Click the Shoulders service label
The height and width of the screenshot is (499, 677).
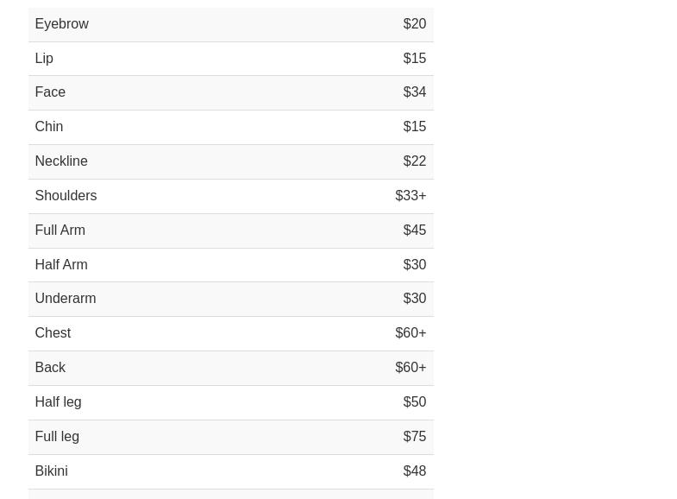pos(66,195)
